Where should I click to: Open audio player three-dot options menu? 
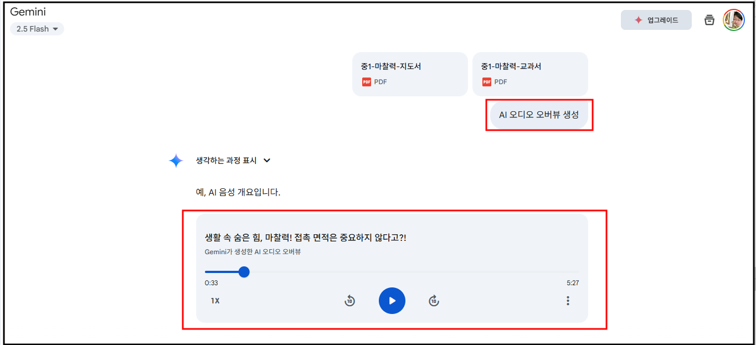pyautogui.click(x=568, y=301)
